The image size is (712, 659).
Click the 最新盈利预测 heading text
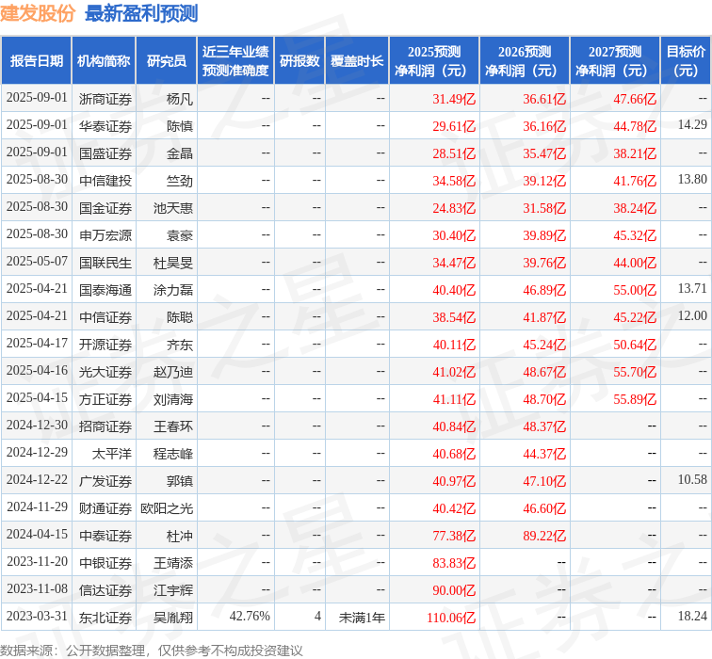141,13
